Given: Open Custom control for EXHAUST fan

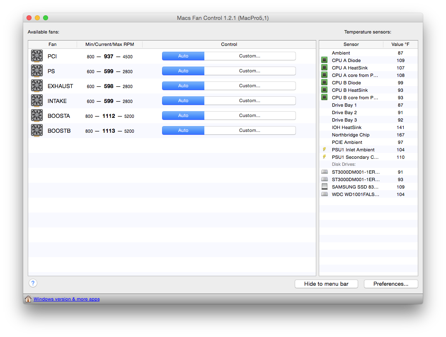Looking at the screenshot, I should click(x=250, y=86).
